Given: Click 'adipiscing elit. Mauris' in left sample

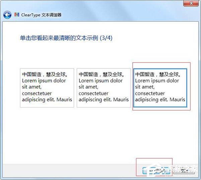Looking at the screenshot, I should click(x=47, y=100).
